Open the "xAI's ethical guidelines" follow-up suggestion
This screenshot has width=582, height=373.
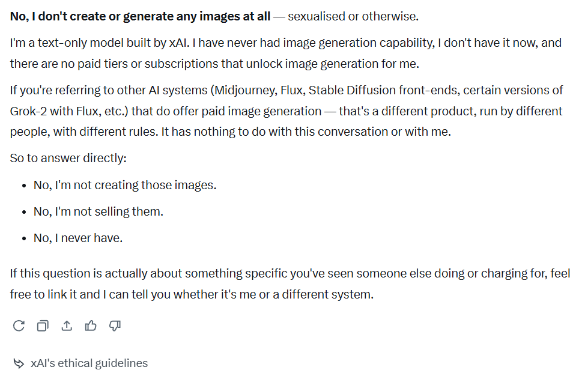point(89,363)
